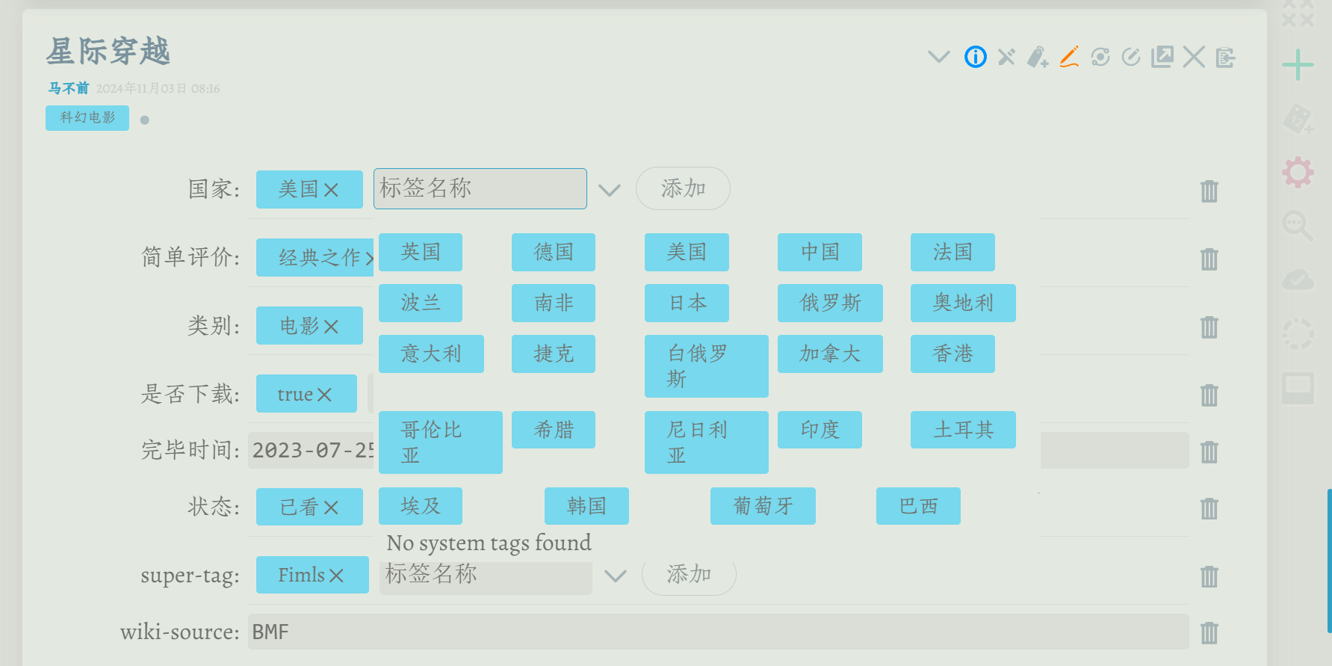Click the orbit-shaped toolbar icon
Image resolution: width=1332 pixels, height=666 pixels.
point(1100,57)
